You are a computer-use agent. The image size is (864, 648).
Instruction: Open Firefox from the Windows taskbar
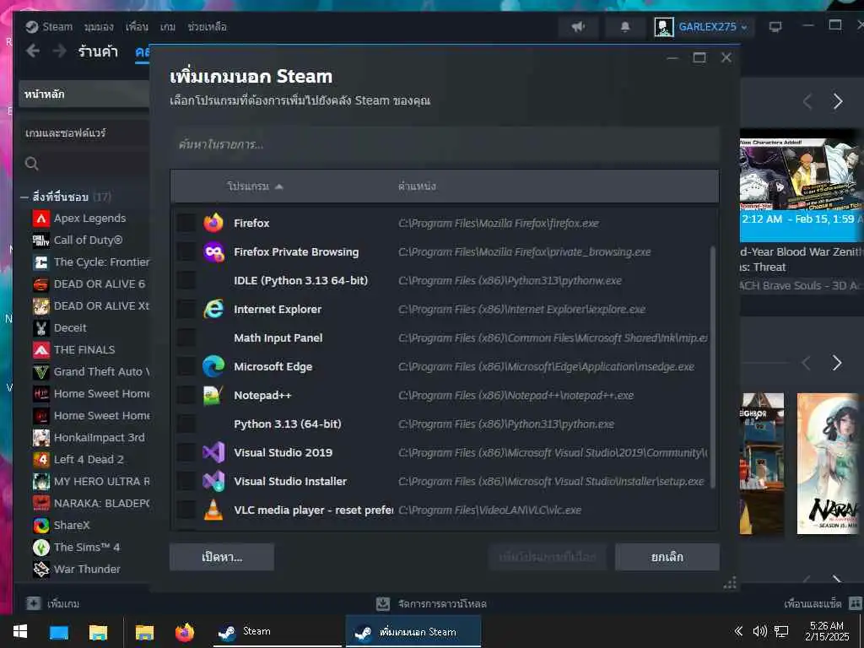pos(185,632)
